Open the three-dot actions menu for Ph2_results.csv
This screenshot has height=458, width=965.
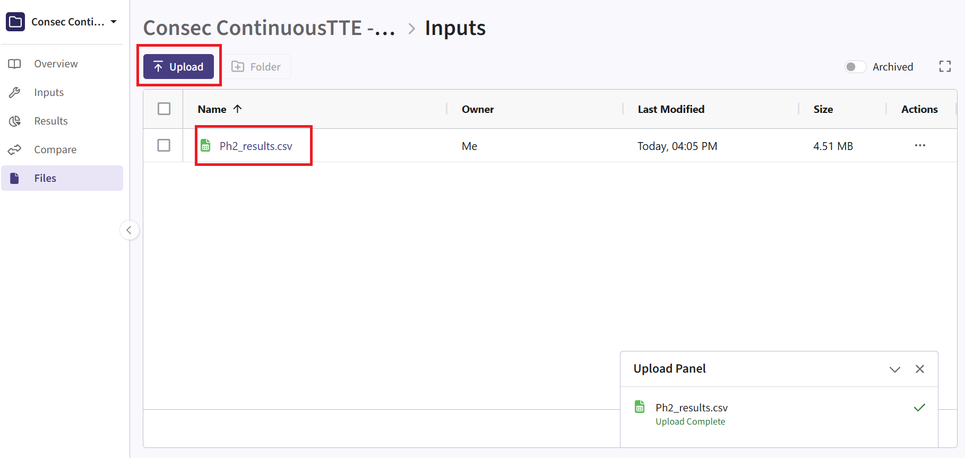tap(919, 145)
